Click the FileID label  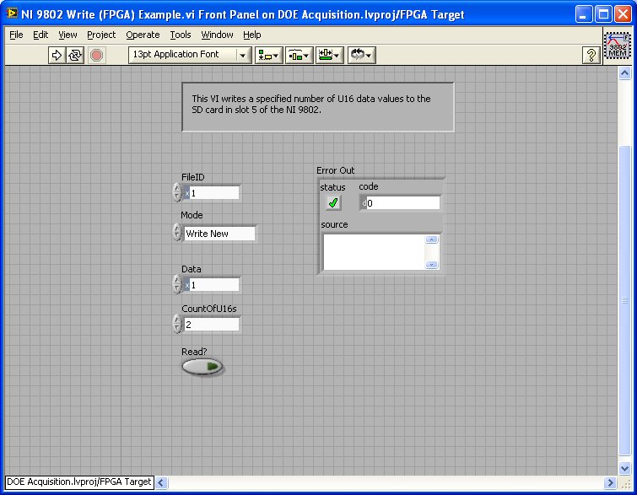point(193,177)
